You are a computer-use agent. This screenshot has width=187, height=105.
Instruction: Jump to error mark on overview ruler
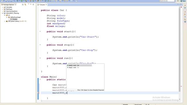click(181, 86)
